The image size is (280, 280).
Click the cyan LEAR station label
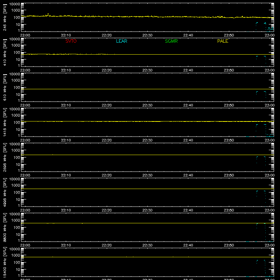(121, 41)
